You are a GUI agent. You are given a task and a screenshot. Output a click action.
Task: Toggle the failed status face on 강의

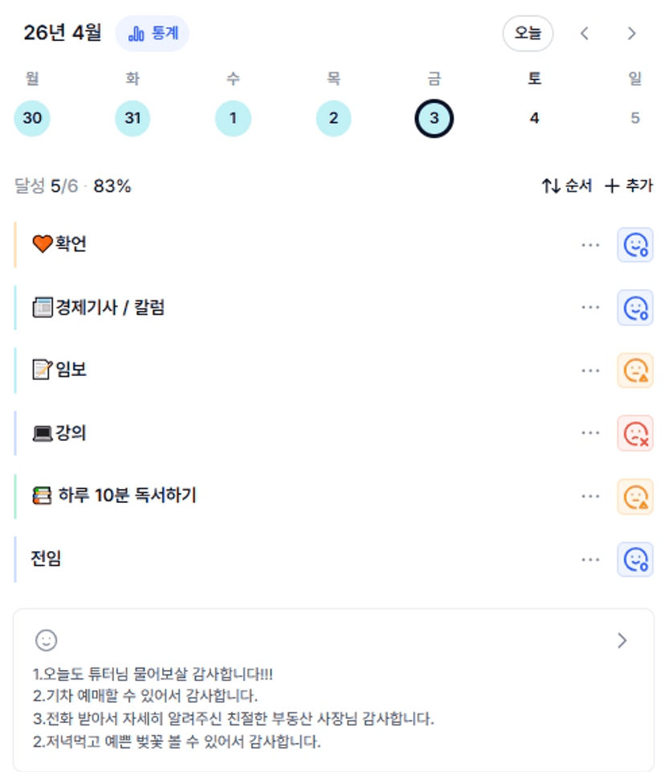(x=635, y=433)
